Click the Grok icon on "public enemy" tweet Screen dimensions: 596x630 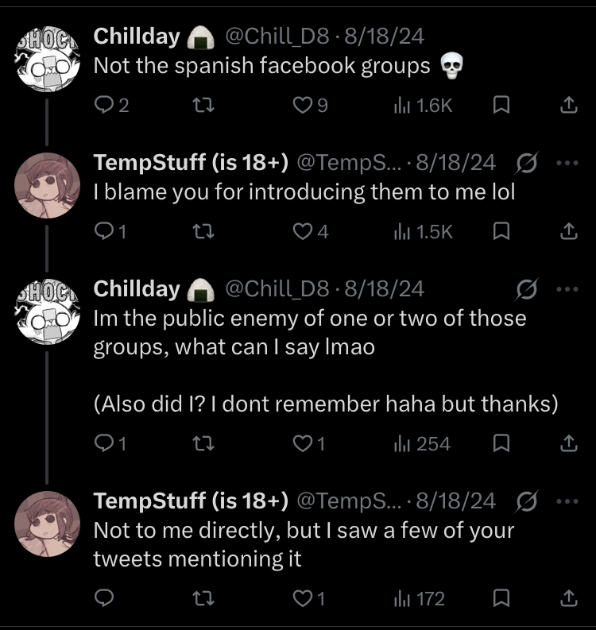coord(525,289)
